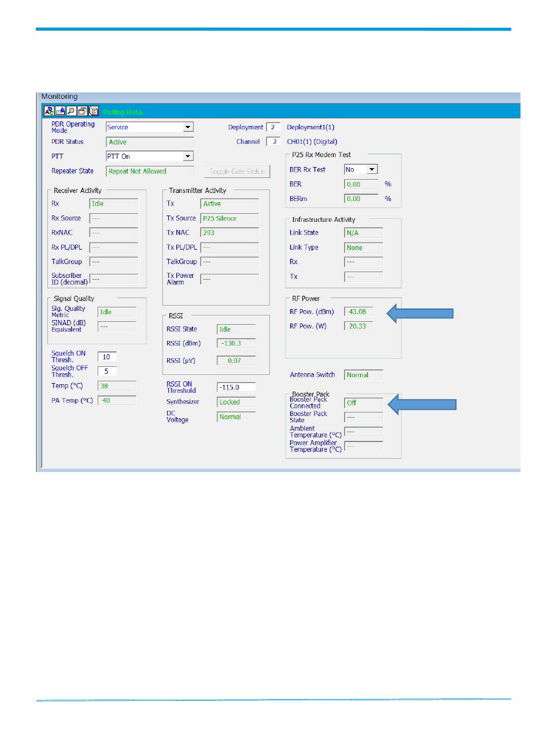Click the Toggle Gate Status button
Screen dimensions: 549x732
click(x=237, y=171)
